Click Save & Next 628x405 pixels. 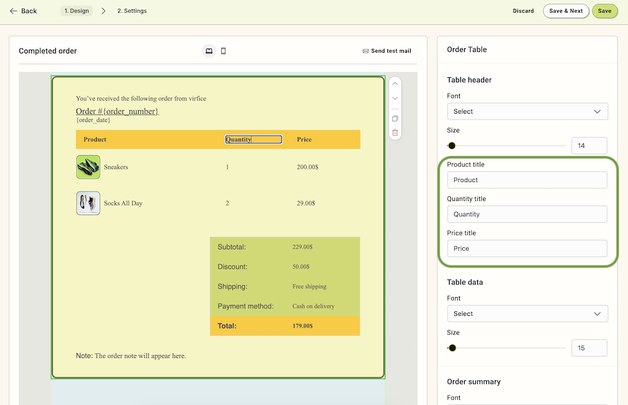pos(566,11)
